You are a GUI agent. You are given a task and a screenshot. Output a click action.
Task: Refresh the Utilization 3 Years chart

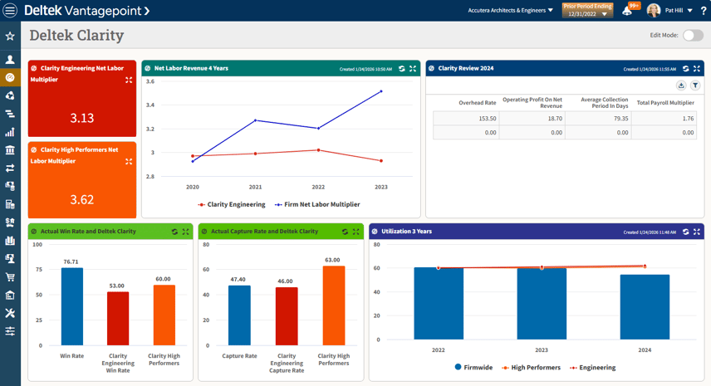click(x=685, y=232)
